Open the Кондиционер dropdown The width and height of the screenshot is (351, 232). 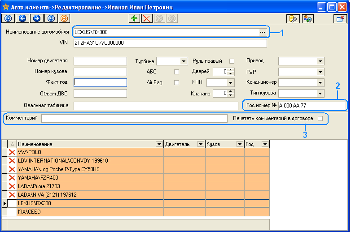pyautogui.click(x=320, y=83)
